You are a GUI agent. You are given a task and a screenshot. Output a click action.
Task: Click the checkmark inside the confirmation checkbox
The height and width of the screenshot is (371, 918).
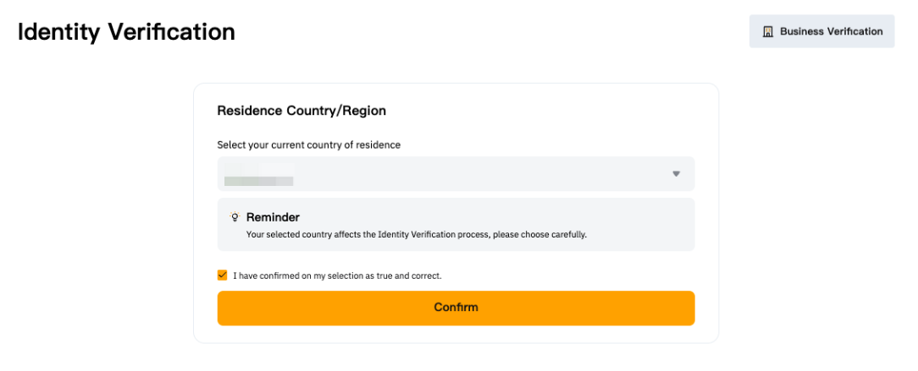223,276
